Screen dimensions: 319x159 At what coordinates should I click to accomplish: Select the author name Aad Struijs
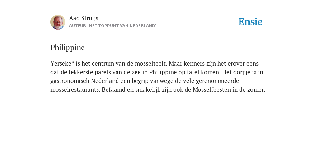click(83, 18)
